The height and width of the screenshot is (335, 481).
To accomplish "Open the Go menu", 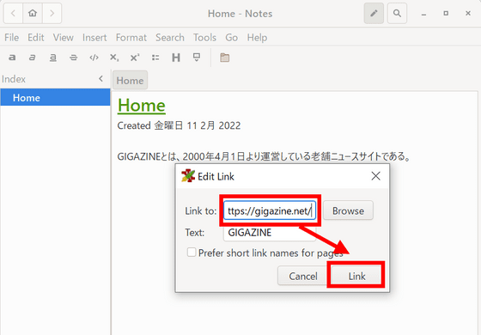I will [232, 38].
